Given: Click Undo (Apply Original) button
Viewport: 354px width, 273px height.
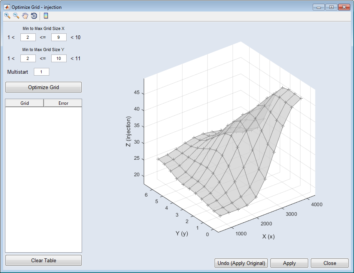Looking at the screenshot, I should point(241,263).
